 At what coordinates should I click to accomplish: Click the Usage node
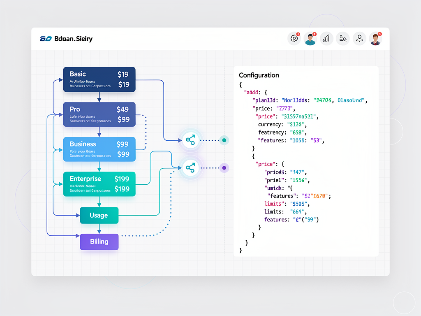tap(99, 215)
